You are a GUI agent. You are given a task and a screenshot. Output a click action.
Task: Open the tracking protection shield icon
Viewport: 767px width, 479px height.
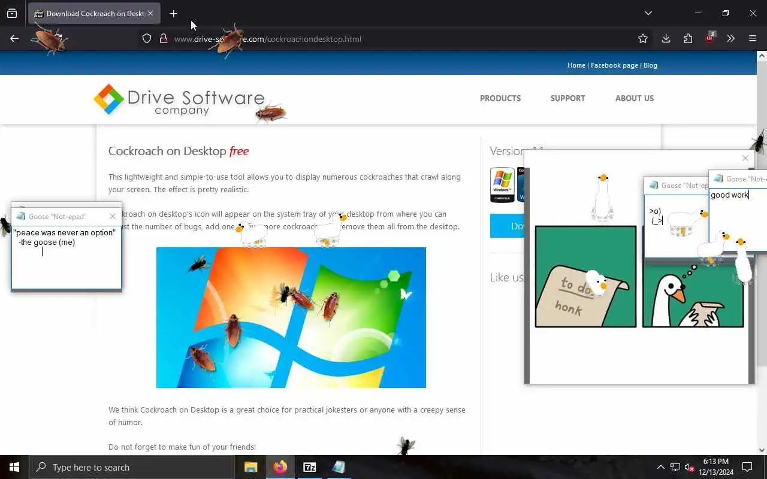147,39
